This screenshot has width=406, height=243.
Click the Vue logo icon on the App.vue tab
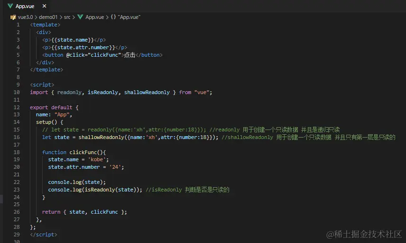pos(10,6)
